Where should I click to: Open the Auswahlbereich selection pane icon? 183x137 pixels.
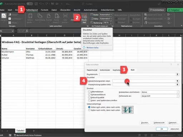pos(145,22)
